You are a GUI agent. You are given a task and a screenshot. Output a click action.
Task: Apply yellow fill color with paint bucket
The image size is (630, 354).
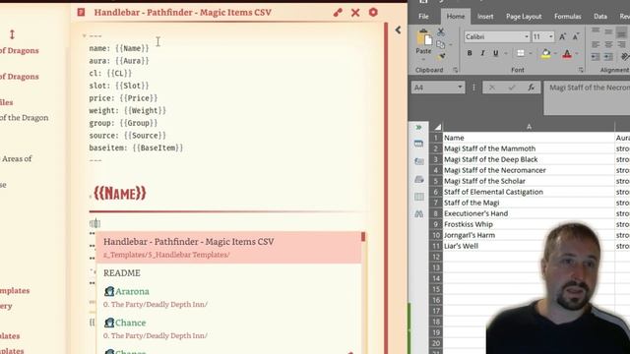coord(545,53)
